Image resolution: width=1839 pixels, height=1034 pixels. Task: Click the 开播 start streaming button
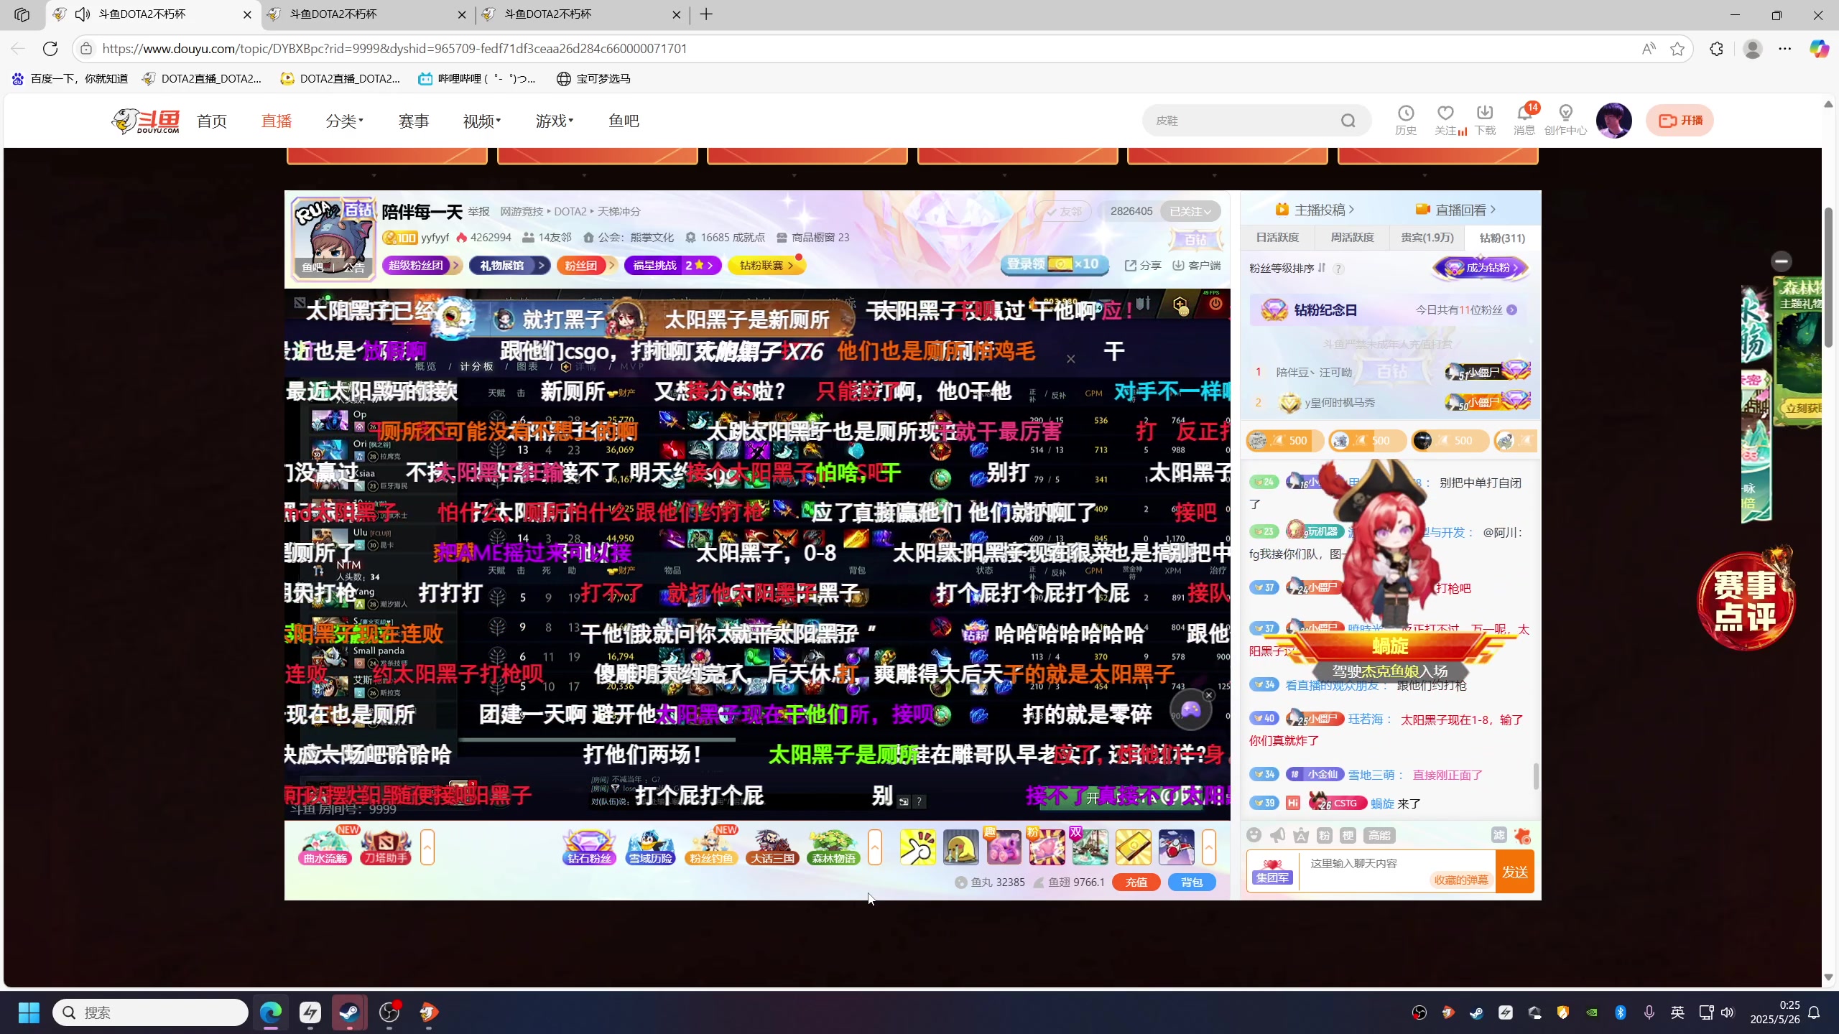(x=1680, y=121)
